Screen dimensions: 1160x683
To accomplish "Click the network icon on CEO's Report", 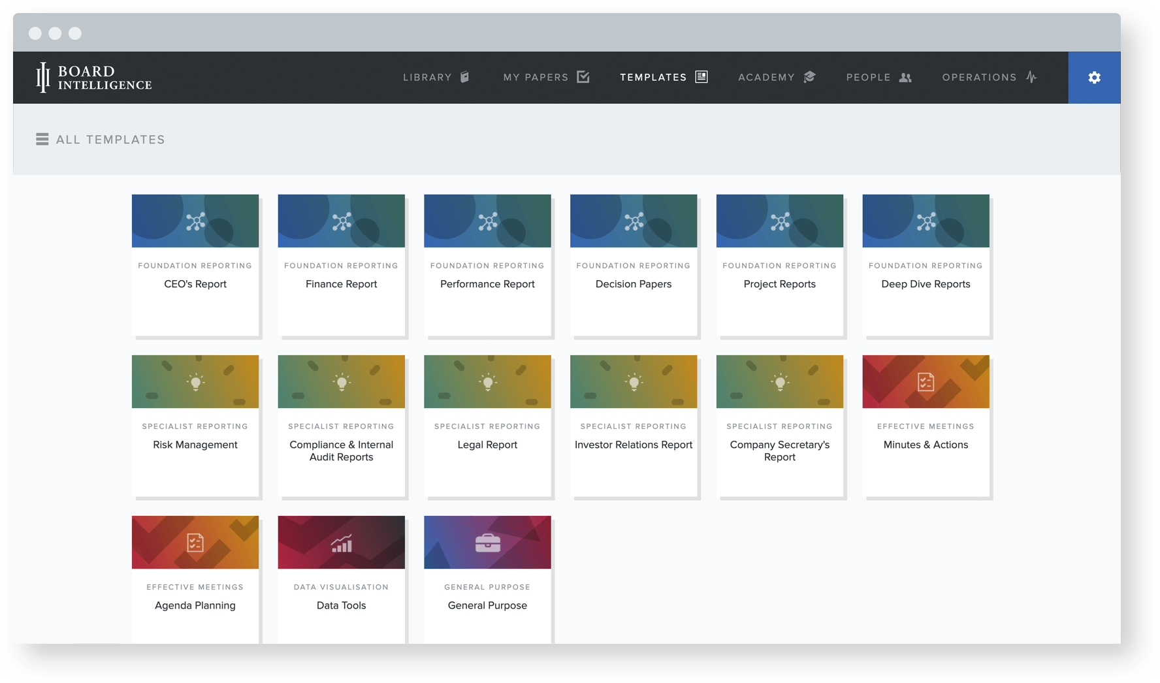I will pyautogui.click(x=195, y=221).
